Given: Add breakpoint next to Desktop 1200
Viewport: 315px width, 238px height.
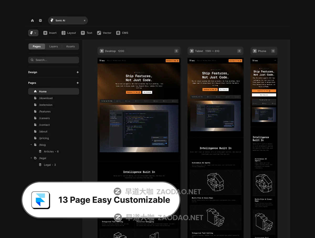Looking at the screenshot, I should tap(176, 51).
